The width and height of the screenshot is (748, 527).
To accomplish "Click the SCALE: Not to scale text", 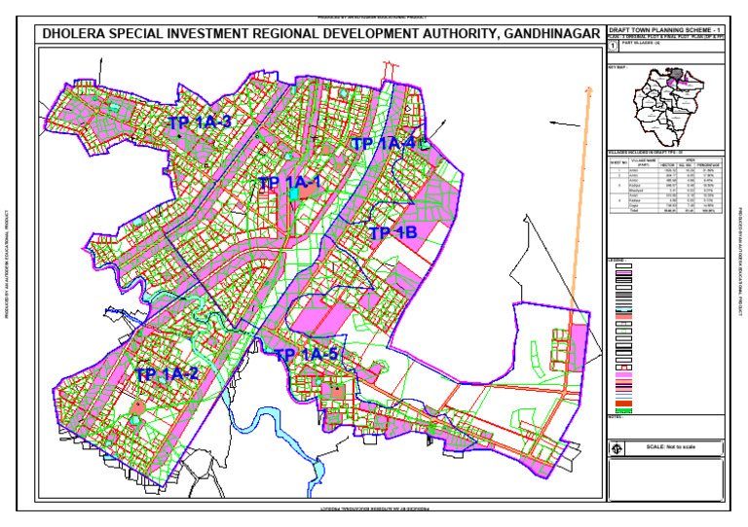I will [670, 447].
